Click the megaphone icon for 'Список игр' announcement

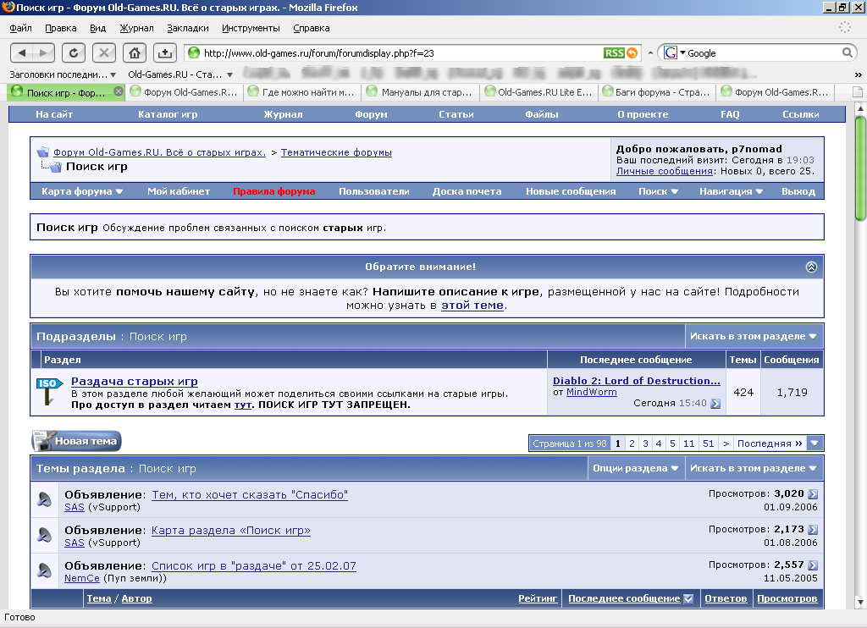(x=45, y=570)
